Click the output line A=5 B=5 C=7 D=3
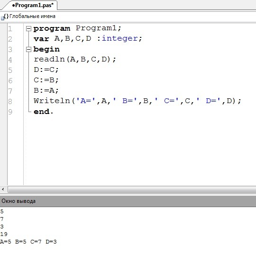This screenshot has width=256, height=253. point(28,242)
